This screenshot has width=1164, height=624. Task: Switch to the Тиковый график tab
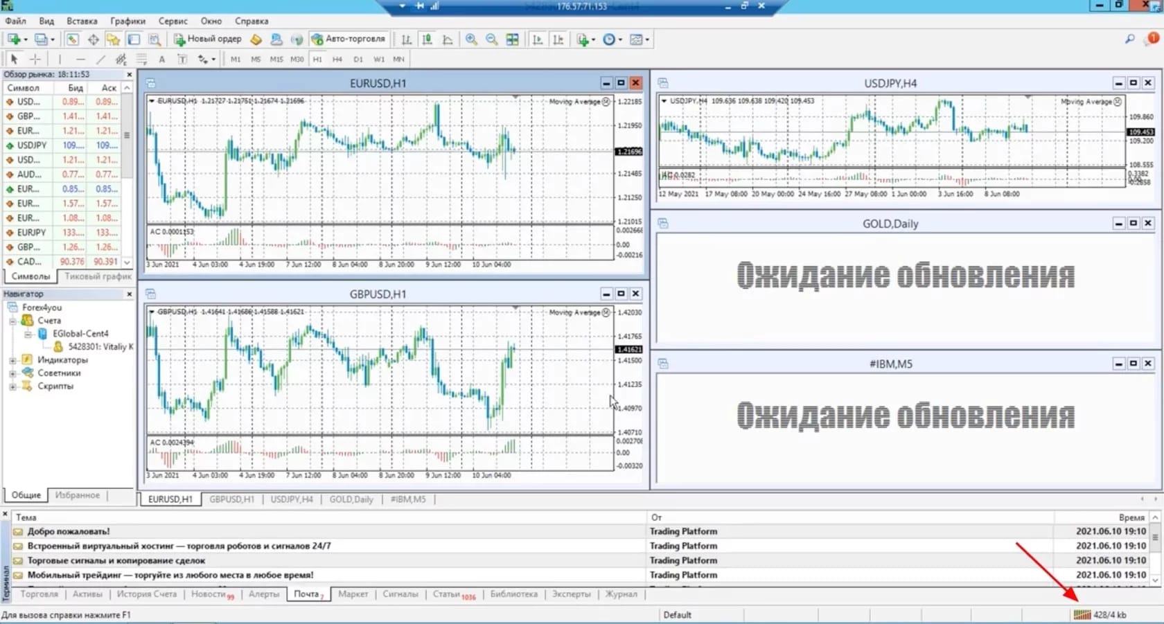(x=98, y=276)
